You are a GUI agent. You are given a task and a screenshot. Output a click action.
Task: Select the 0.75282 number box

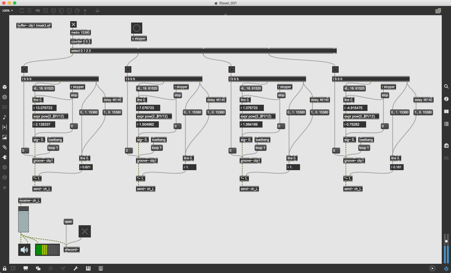[x=355, y=125]
